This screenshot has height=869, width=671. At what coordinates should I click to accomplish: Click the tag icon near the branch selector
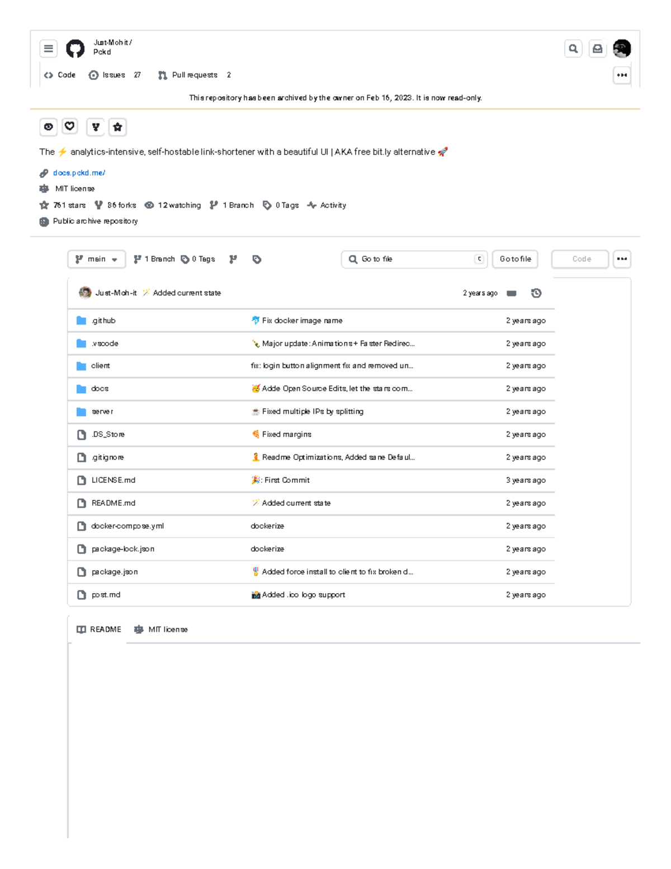257,259
